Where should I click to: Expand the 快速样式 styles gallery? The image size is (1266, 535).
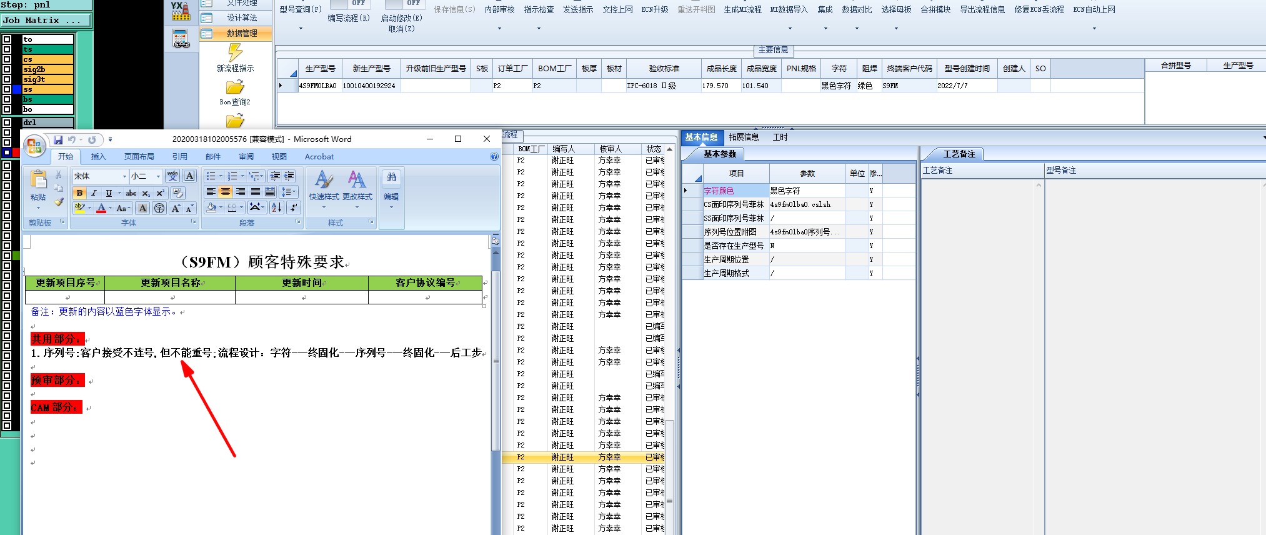pos(324,189)
